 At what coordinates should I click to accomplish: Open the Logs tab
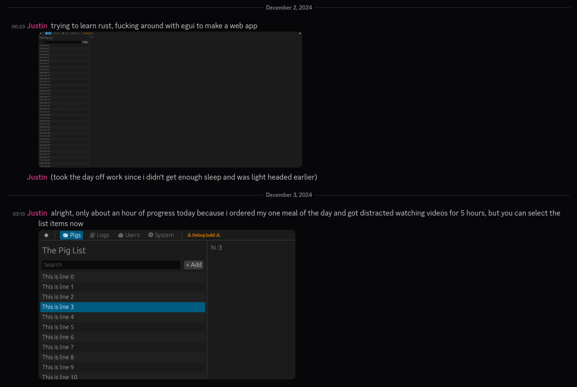pyautogui.click(x=99, y=235)
